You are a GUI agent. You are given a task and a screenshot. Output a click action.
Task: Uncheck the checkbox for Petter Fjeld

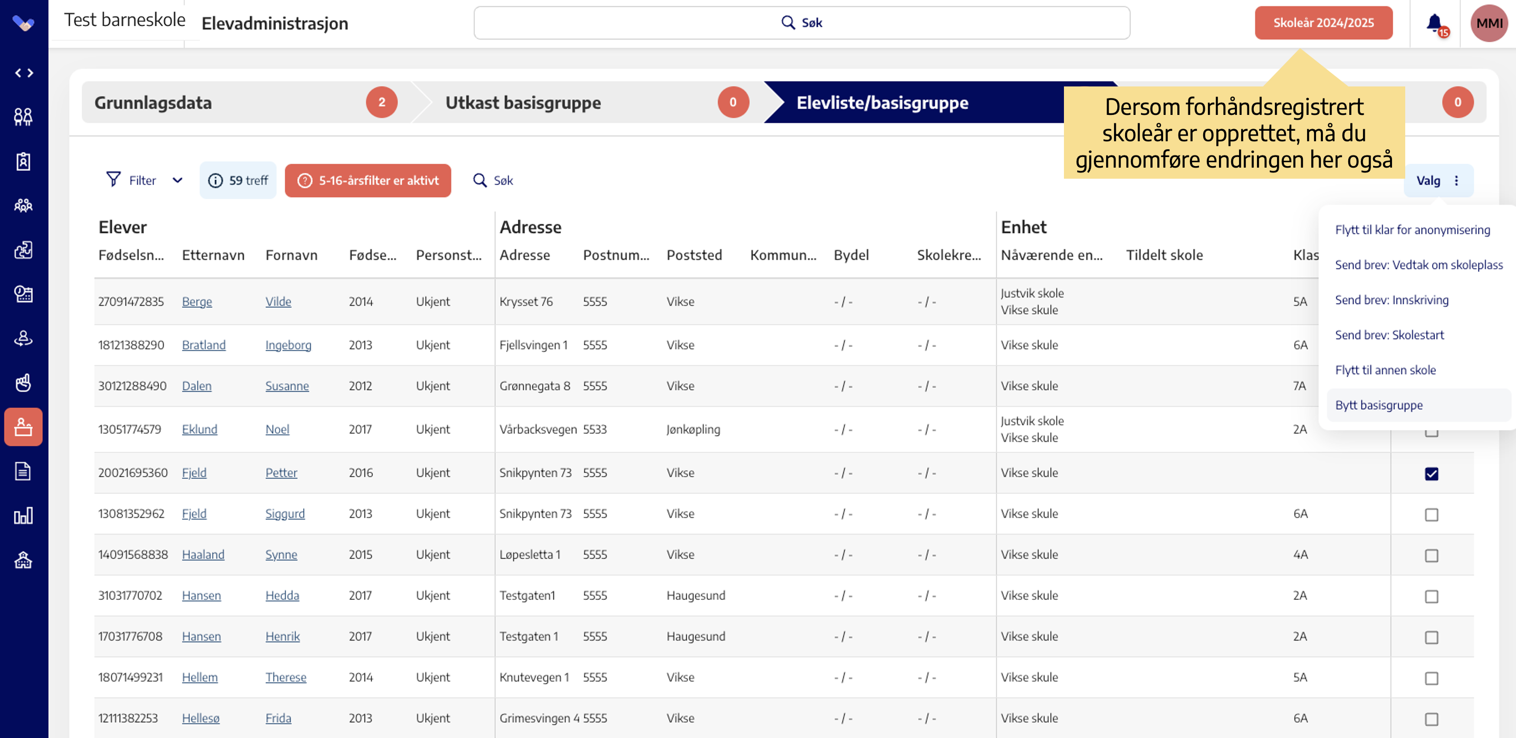click(x=1431, y=473)
